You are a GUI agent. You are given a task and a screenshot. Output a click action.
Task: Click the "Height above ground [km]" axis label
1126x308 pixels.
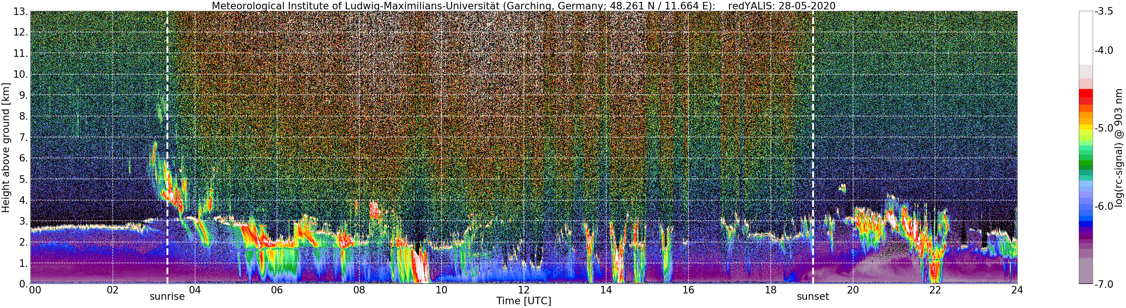point(6,147)
